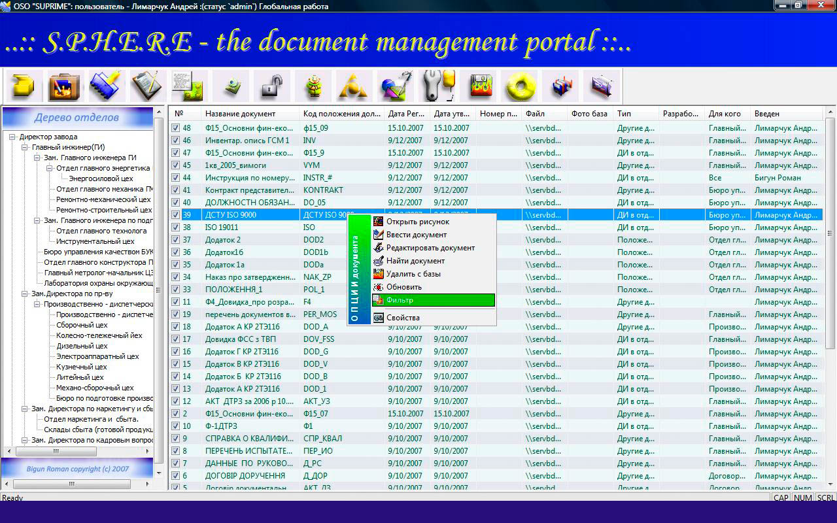The image size is (837, 523).
Task: Sort by the Для кого column header
Action: click(727, 114)
